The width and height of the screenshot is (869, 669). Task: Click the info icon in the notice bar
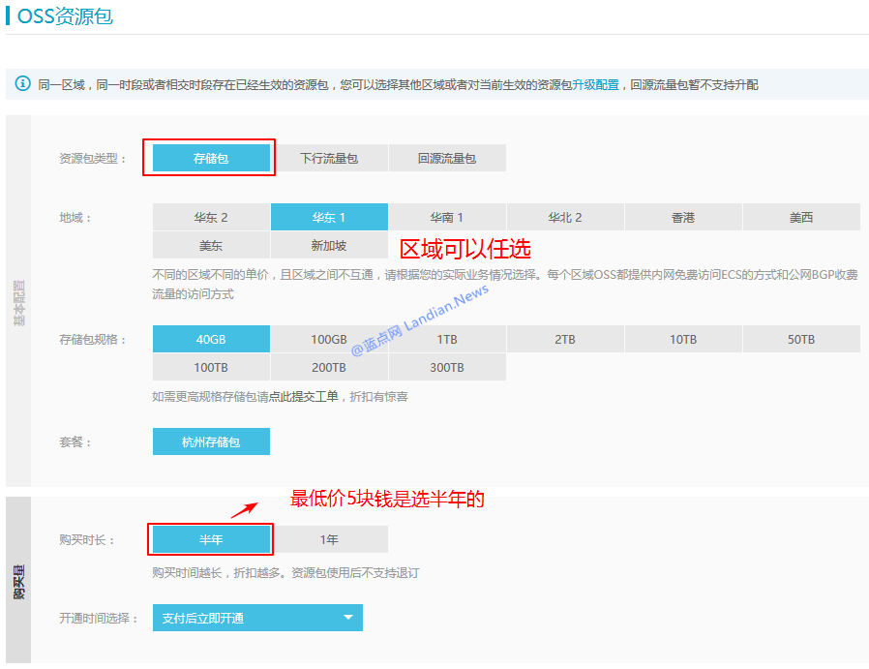point(21,84)
